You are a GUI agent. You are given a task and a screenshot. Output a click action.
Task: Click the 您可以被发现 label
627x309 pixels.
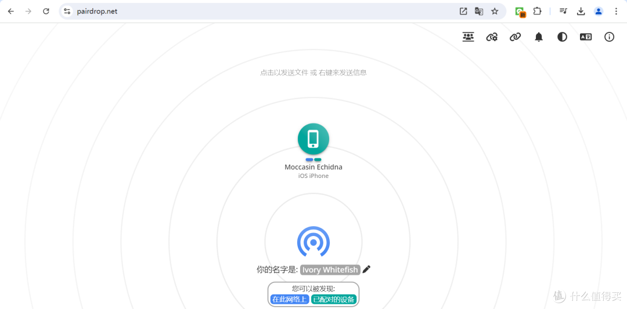click(313, 289)
